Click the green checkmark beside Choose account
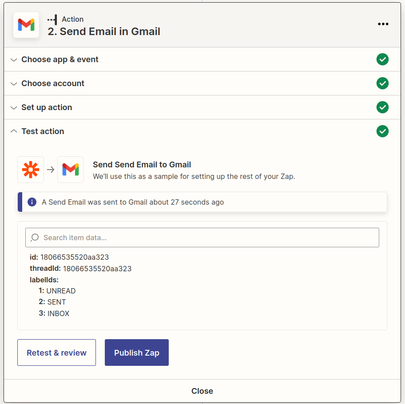The width and height of the screenshot is (405, 404). (x=382, y=83)
